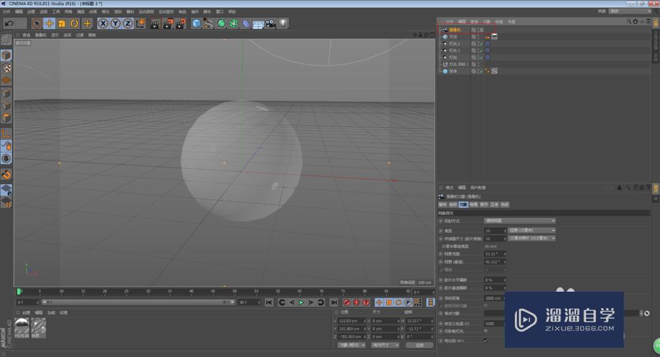Render the active view clapperboard

coord(155,24)
